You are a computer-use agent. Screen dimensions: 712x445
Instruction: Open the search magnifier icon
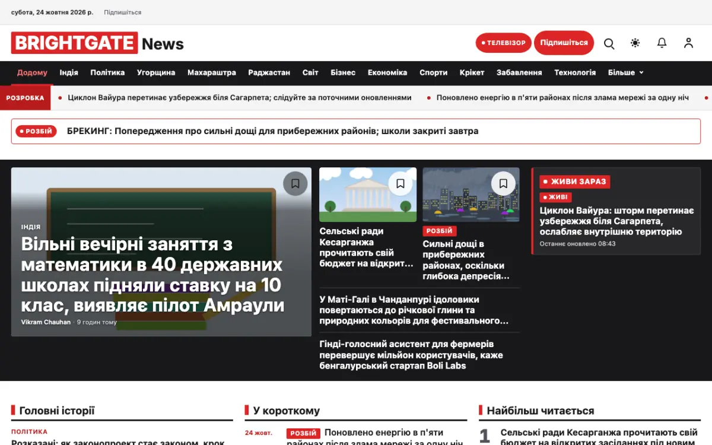click(x=609, y=43)
